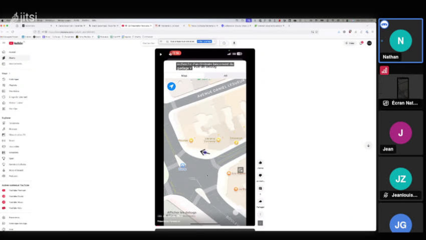Go to the next Short with the down arrow
This screenshot has height=240, width=426.
click(368, 145)
